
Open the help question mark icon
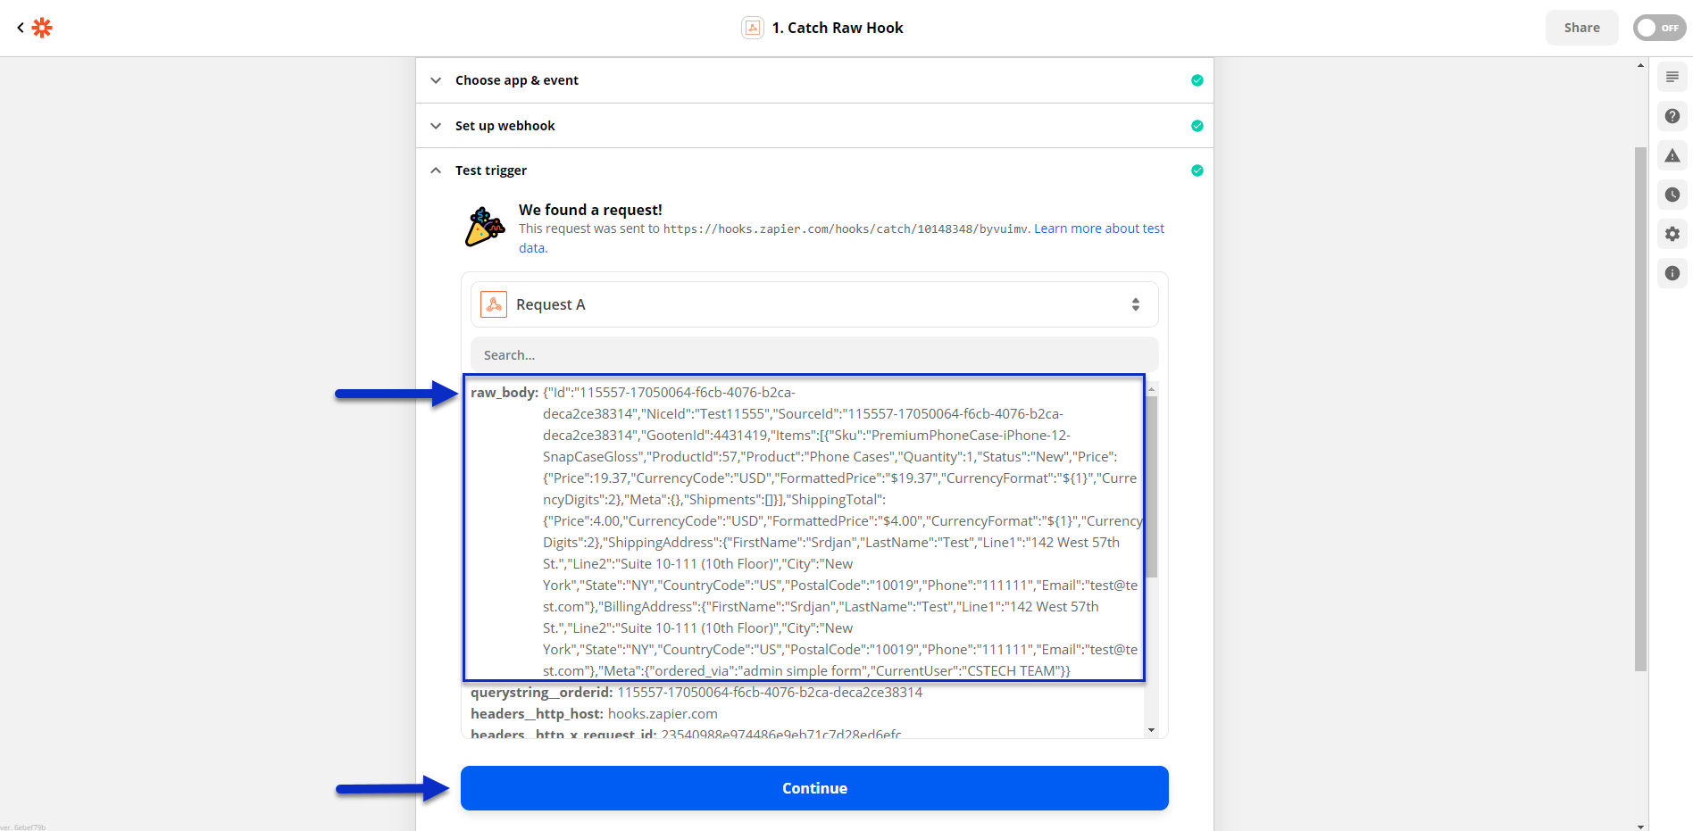point(1672,116)
